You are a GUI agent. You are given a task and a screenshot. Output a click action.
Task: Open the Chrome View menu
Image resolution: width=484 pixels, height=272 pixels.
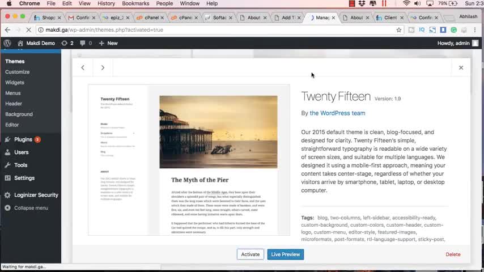[84, 3]
